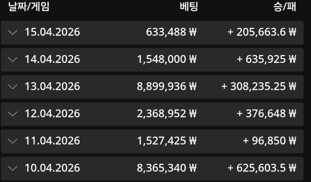Click the 승/패 column header
The image size is (311, 182).
coord(284,7)
